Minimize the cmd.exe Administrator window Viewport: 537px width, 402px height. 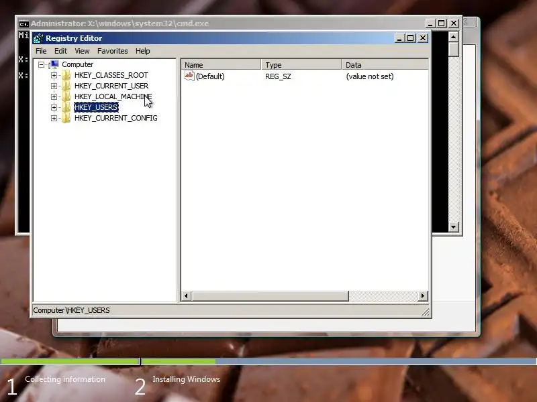[x=430, y=23]
